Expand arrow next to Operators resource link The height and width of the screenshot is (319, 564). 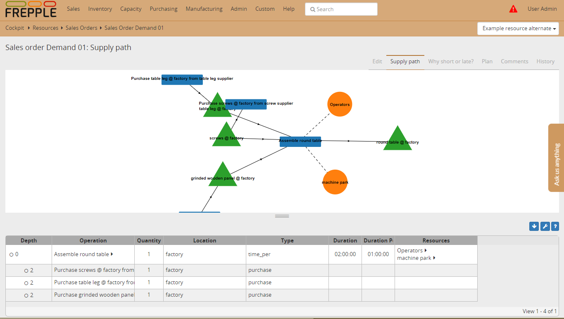pyautogui.click(x=426, y=251)
